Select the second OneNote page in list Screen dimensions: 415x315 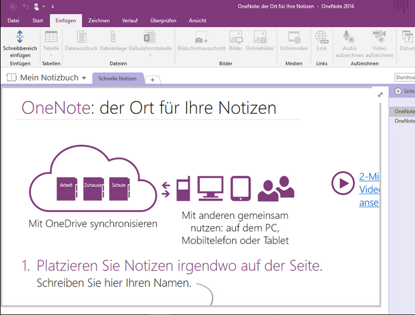(402, 121)
